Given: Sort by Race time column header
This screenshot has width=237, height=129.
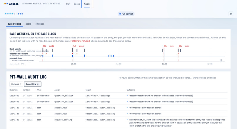Looking at the screenshot, I should click(x=14, y=90).
